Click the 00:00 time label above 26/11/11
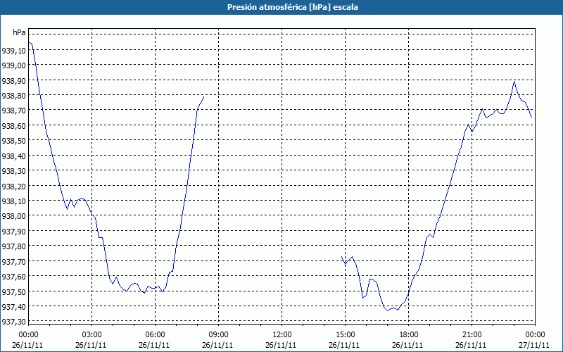563x352 pixels. 28,335
